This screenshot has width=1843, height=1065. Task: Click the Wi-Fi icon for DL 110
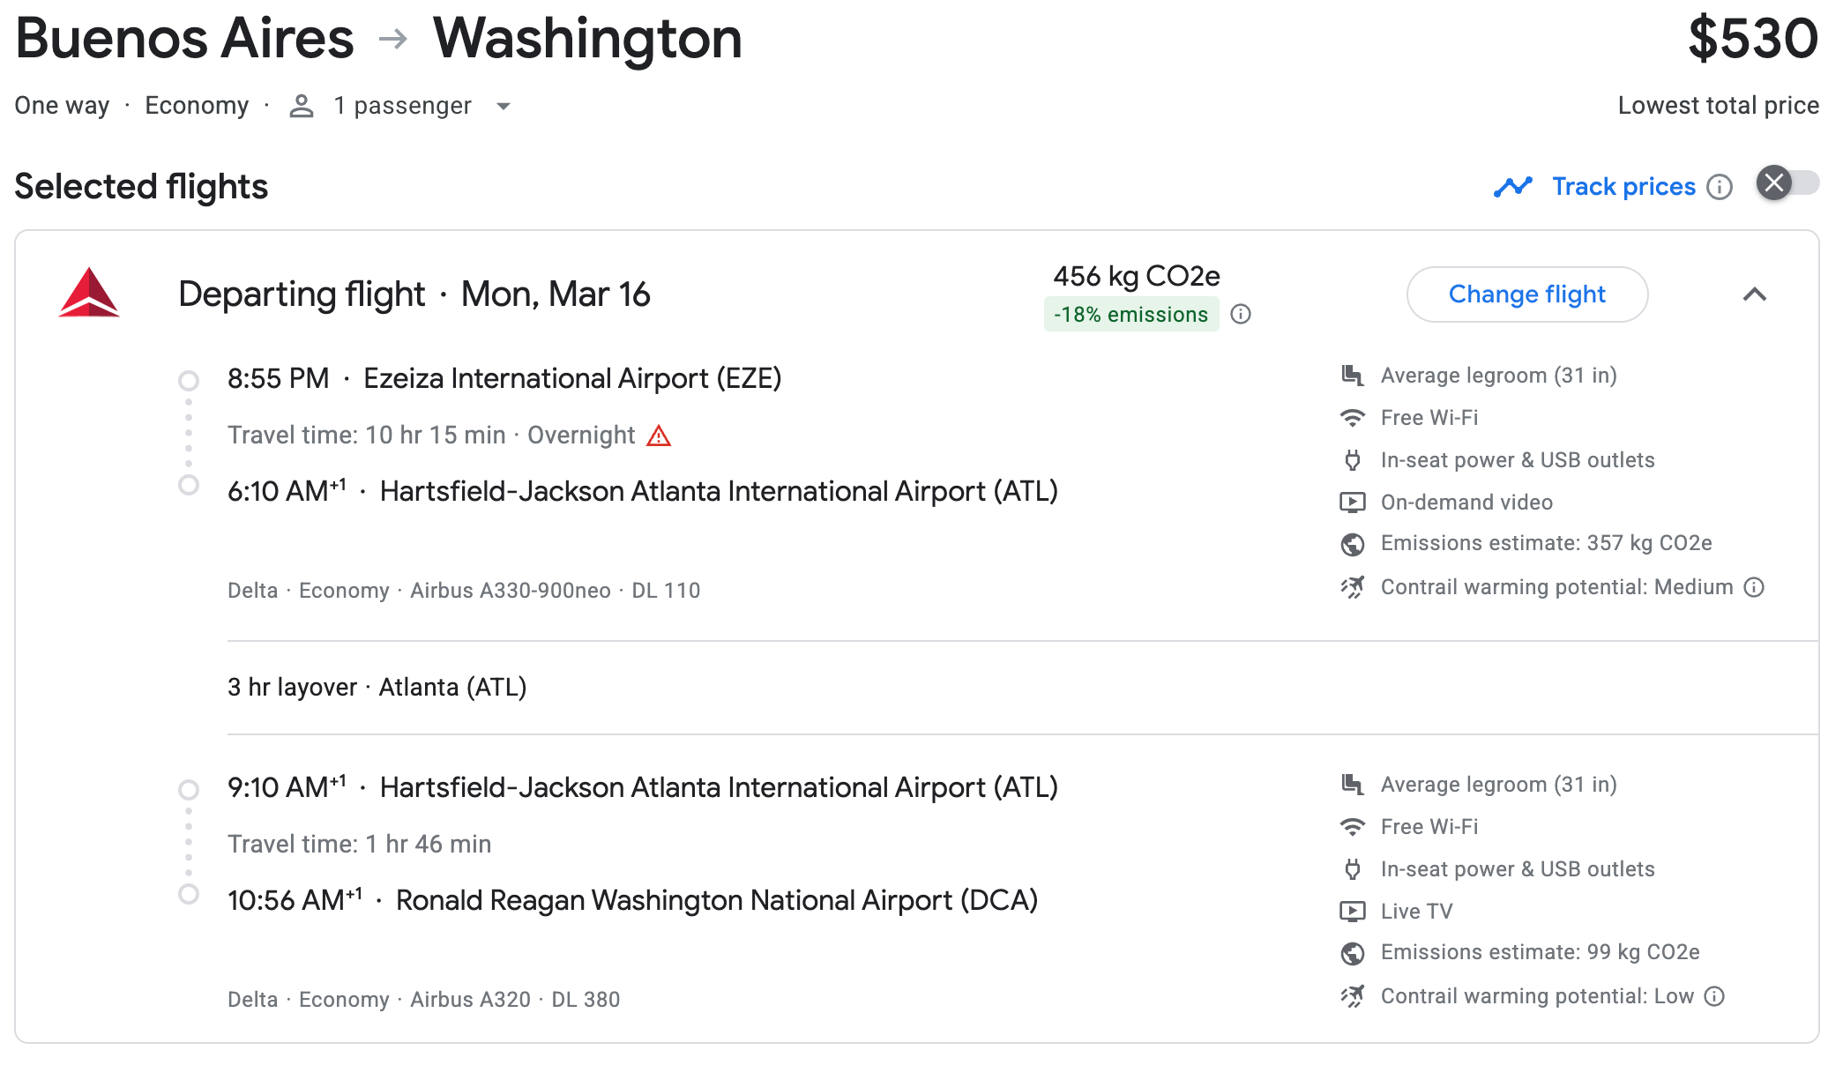pyautogui.click(x=1353, y=418)
